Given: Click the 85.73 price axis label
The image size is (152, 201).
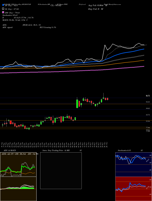Looking at the screenshot, I should pos(148,115).
